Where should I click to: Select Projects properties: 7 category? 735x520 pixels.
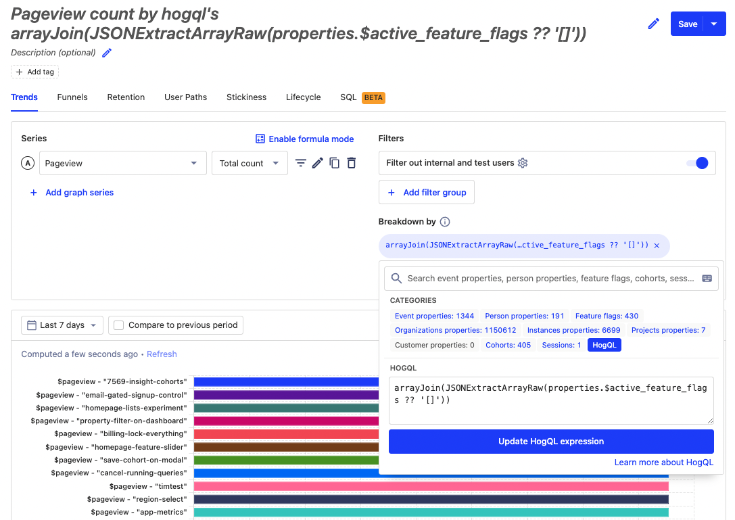tap(668, 330)
